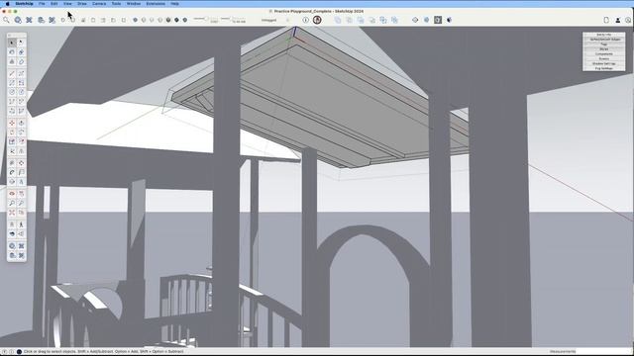Viewport: 634px width, 356px height.
Task: Expand the Shadow Settings panel
Action: 603,63
